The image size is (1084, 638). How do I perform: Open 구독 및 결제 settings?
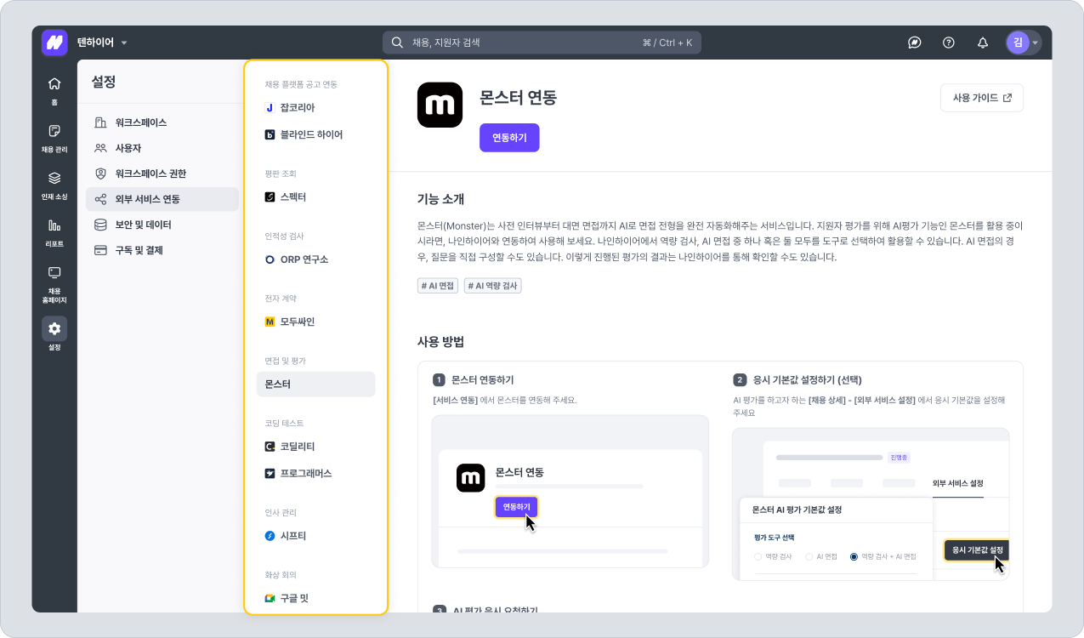click(x=162, y=250)
